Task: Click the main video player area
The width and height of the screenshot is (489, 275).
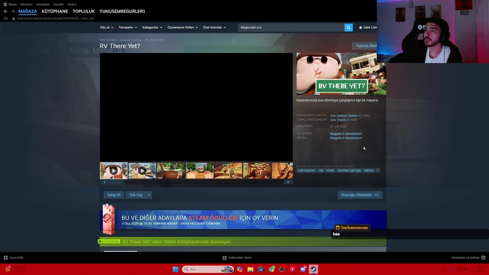Action: [x=196, y=107]
